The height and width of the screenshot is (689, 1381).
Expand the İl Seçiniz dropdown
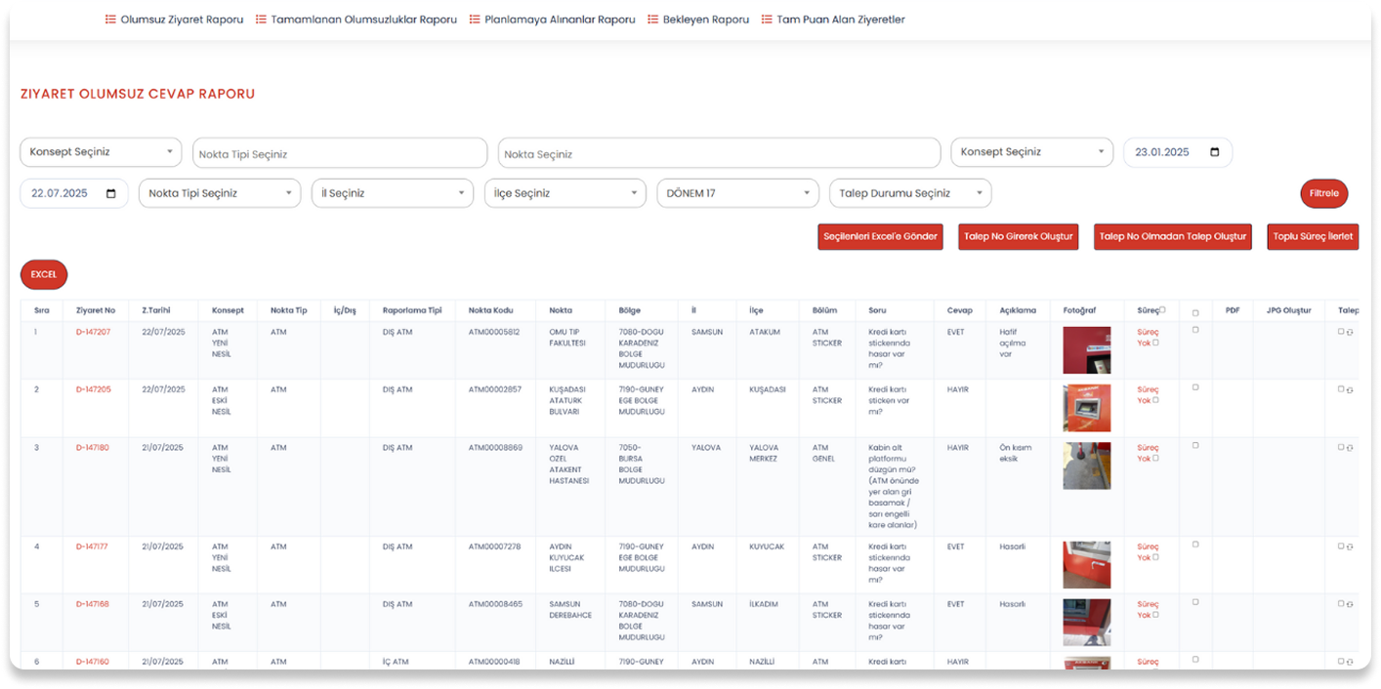tap(392, 193)
